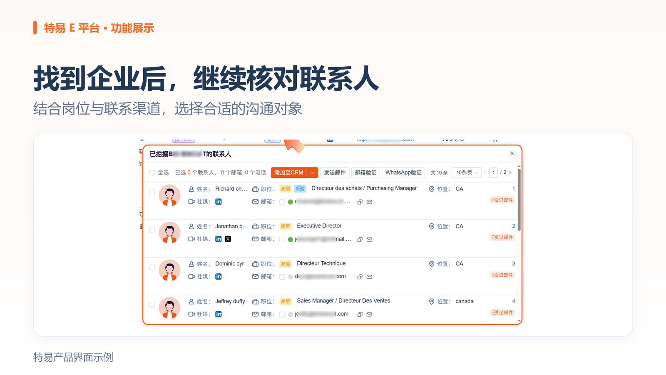Open the 10条/页 page size dropdown
The image size is (666, 375).
tap(466, 172)
